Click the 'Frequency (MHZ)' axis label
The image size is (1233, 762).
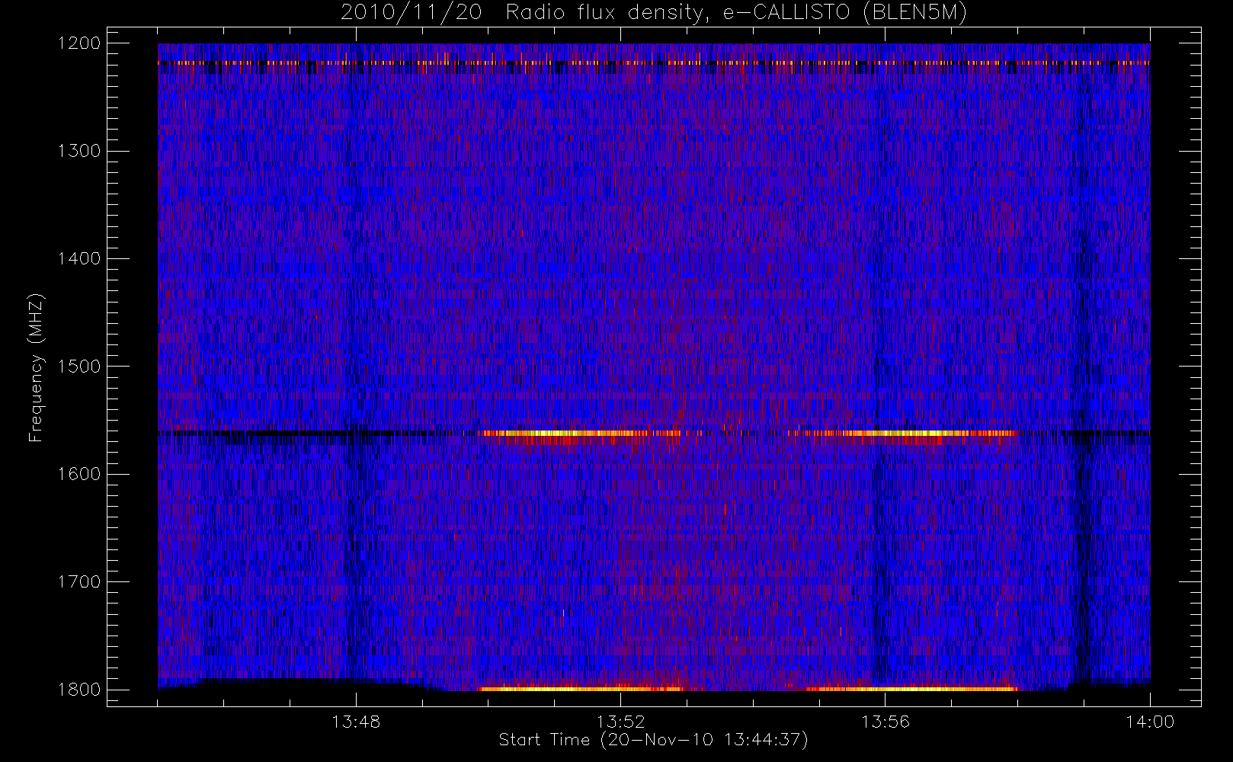coord(36,367)
